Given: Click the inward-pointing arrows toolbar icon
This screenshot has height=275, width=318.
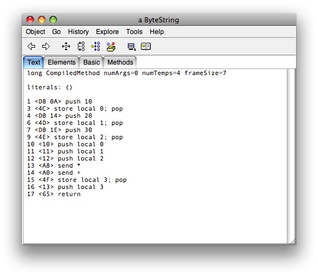Looking at the screenshot, I should pos(66,47).
